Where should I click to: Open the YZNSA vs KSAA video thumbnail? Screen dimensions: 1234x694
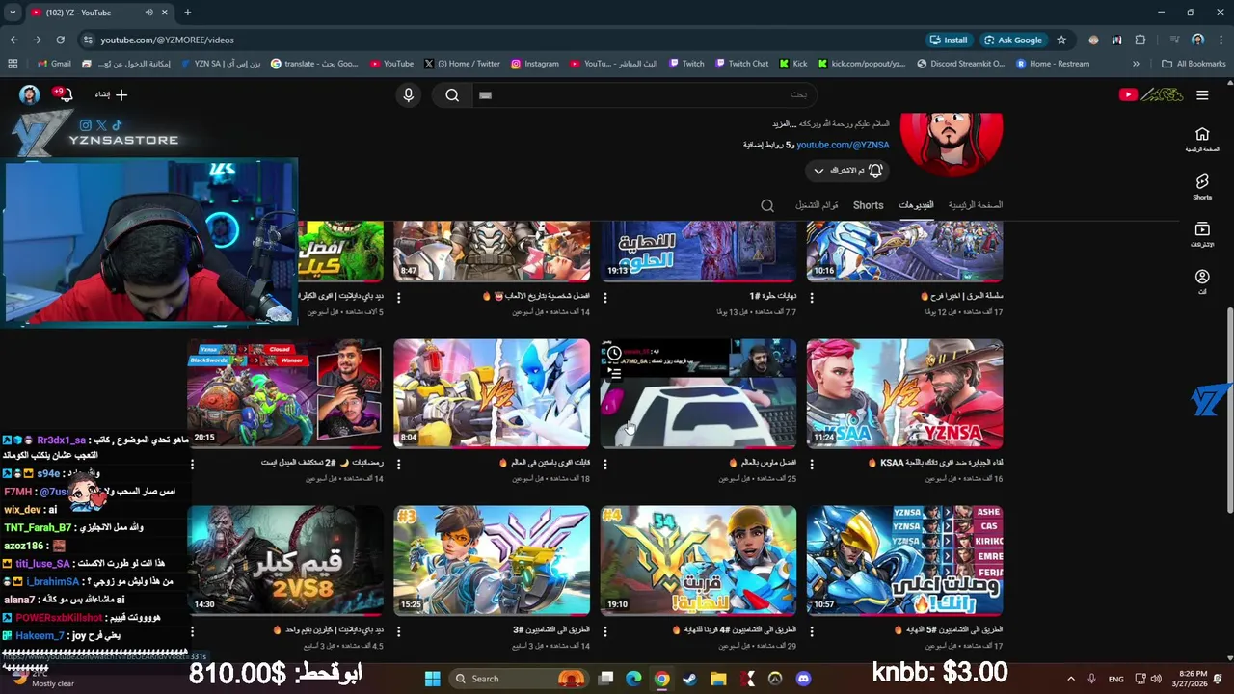coord(904,393)
